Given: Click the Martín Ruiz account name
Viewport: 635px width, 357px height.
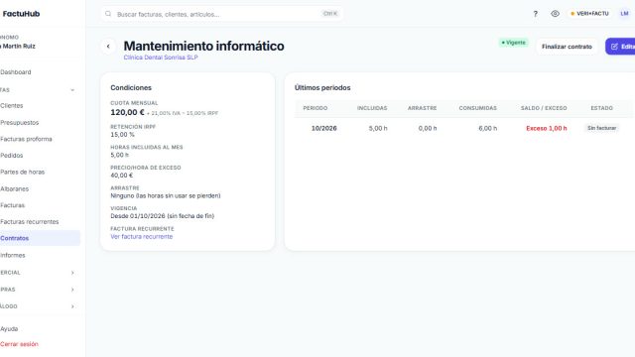Looking at the screenshot, I should 18,47.
